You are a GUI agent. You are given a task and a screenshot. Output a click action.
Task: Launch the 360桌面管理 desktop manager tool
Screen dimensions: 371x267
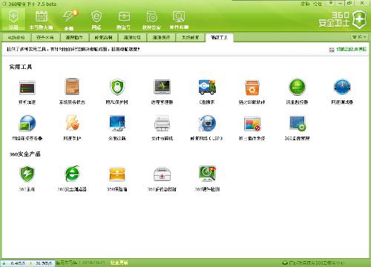pyautogui.click(x=298, y=128)
